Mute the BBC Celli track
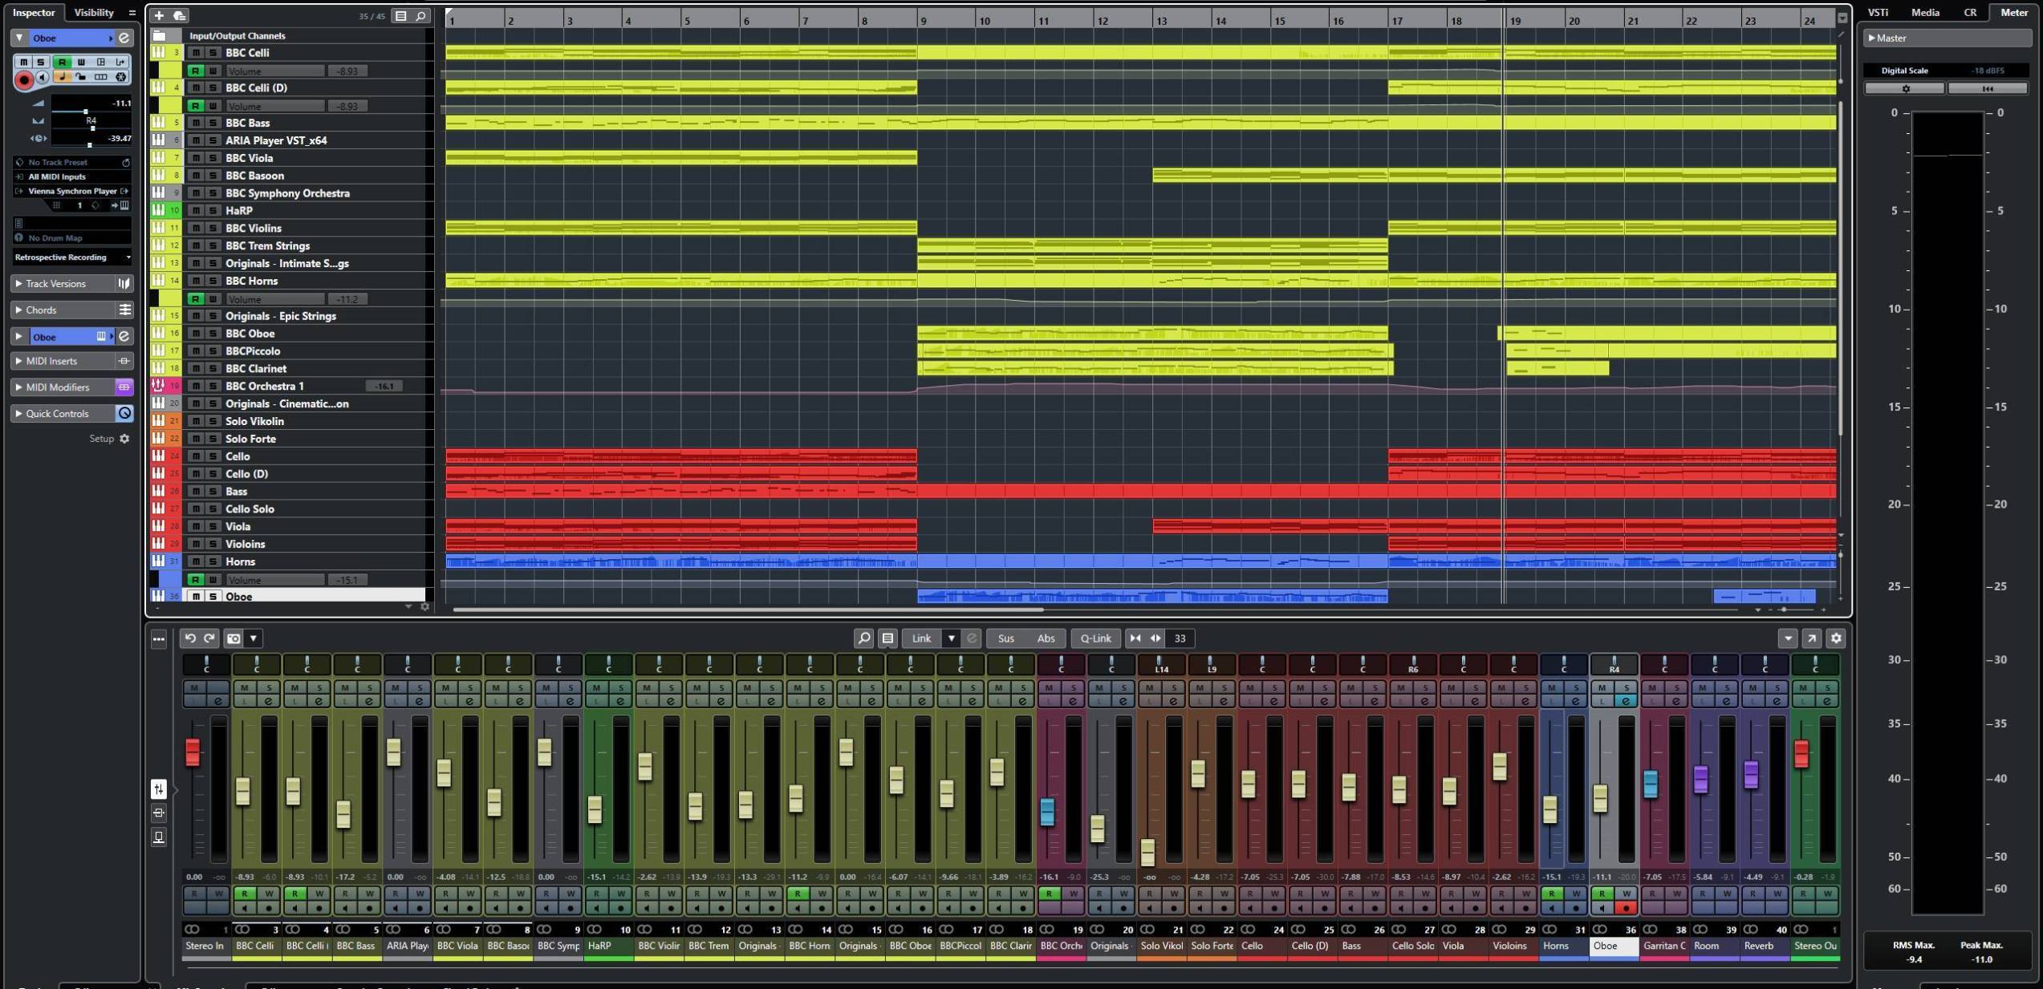This screenshot has width=2043, height=989. [196, 53]
